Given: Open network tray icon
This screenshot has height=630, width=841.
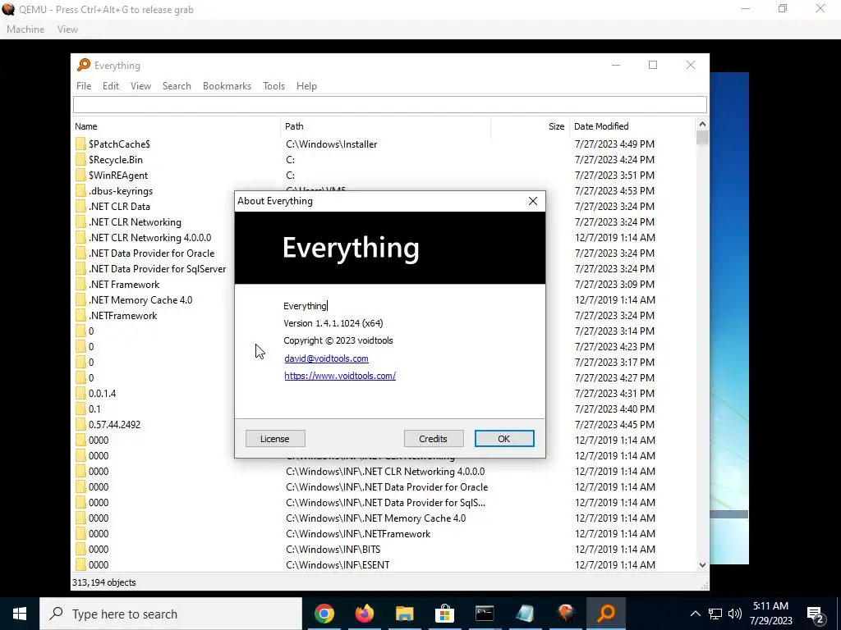Looking at the screenshot, I should (715, 614).
